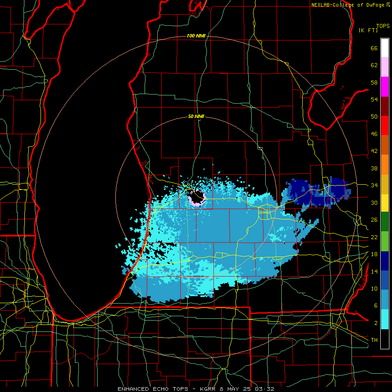
Task: Click the white color swatch near 66
Action: pyautogui.click(x=385, y=48)
